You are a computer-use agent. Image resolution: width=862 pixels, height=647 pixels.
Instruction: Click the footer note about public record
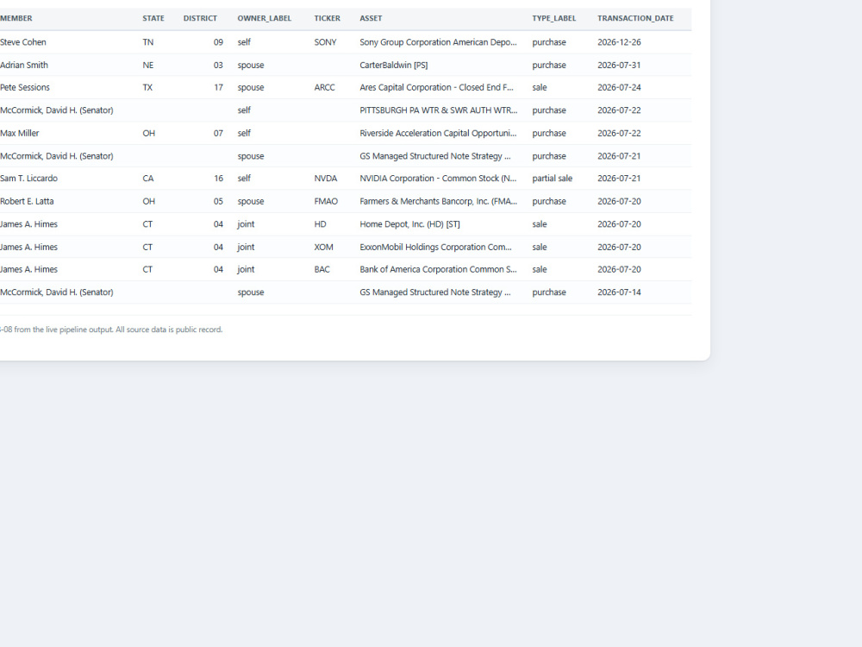(111, 330)
